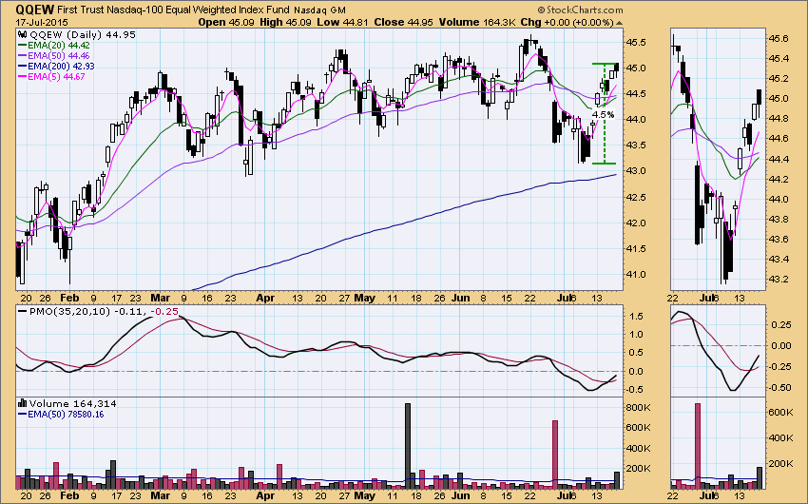Viewport: 808px width, 504px height.
Task: Click the 45.6 label on zoomed price axis
Action: tap(779, 39)
